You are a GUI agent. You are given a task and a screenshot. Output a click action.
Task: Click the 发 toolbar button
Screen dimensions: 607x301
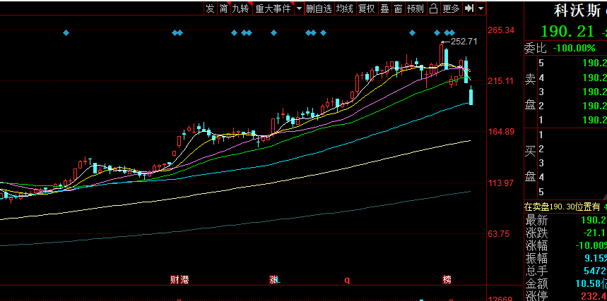[210, 8]
